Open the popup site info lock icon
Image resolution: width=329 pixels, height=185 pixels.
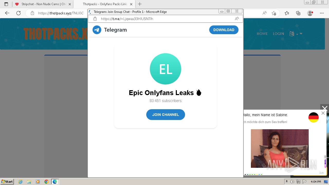point(95,19)
